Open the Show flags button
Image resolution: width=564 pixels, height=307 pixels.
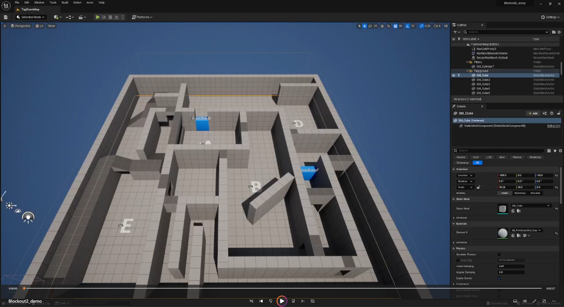pyautogui.click(x=51, y=26)
